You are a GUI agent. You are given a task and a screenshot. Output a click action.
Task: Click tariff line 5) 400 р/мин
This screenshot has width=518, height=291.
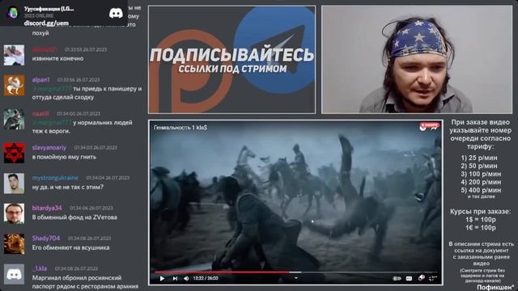coord(481,191)
